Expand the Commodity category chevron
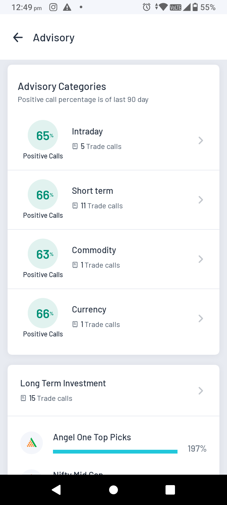The image size is (227, 505). coord(201,259)
